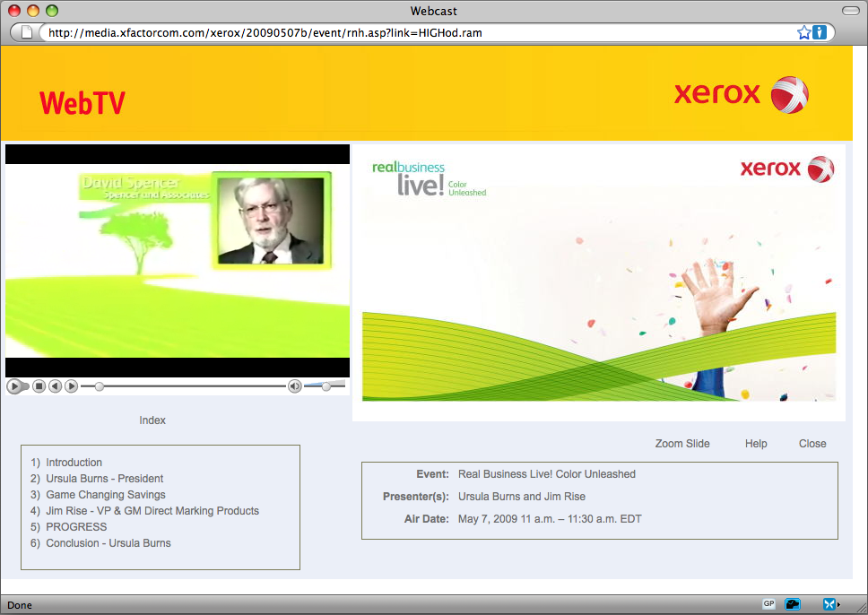
Task: Click the fast-forward button in the player
Action: tap(71, 386)
